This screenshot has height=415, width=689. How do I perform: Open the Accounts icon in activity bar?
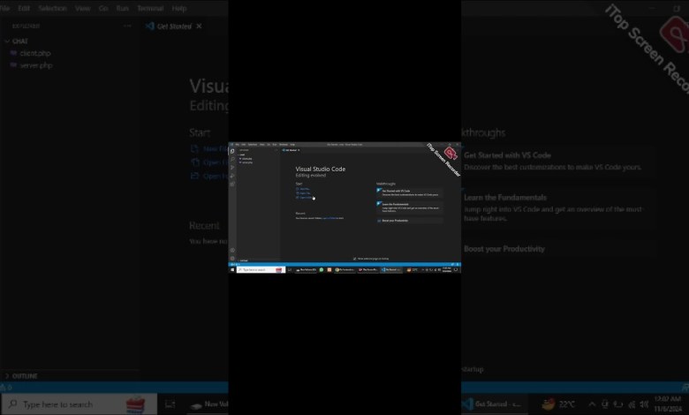[x=232, y=250]
